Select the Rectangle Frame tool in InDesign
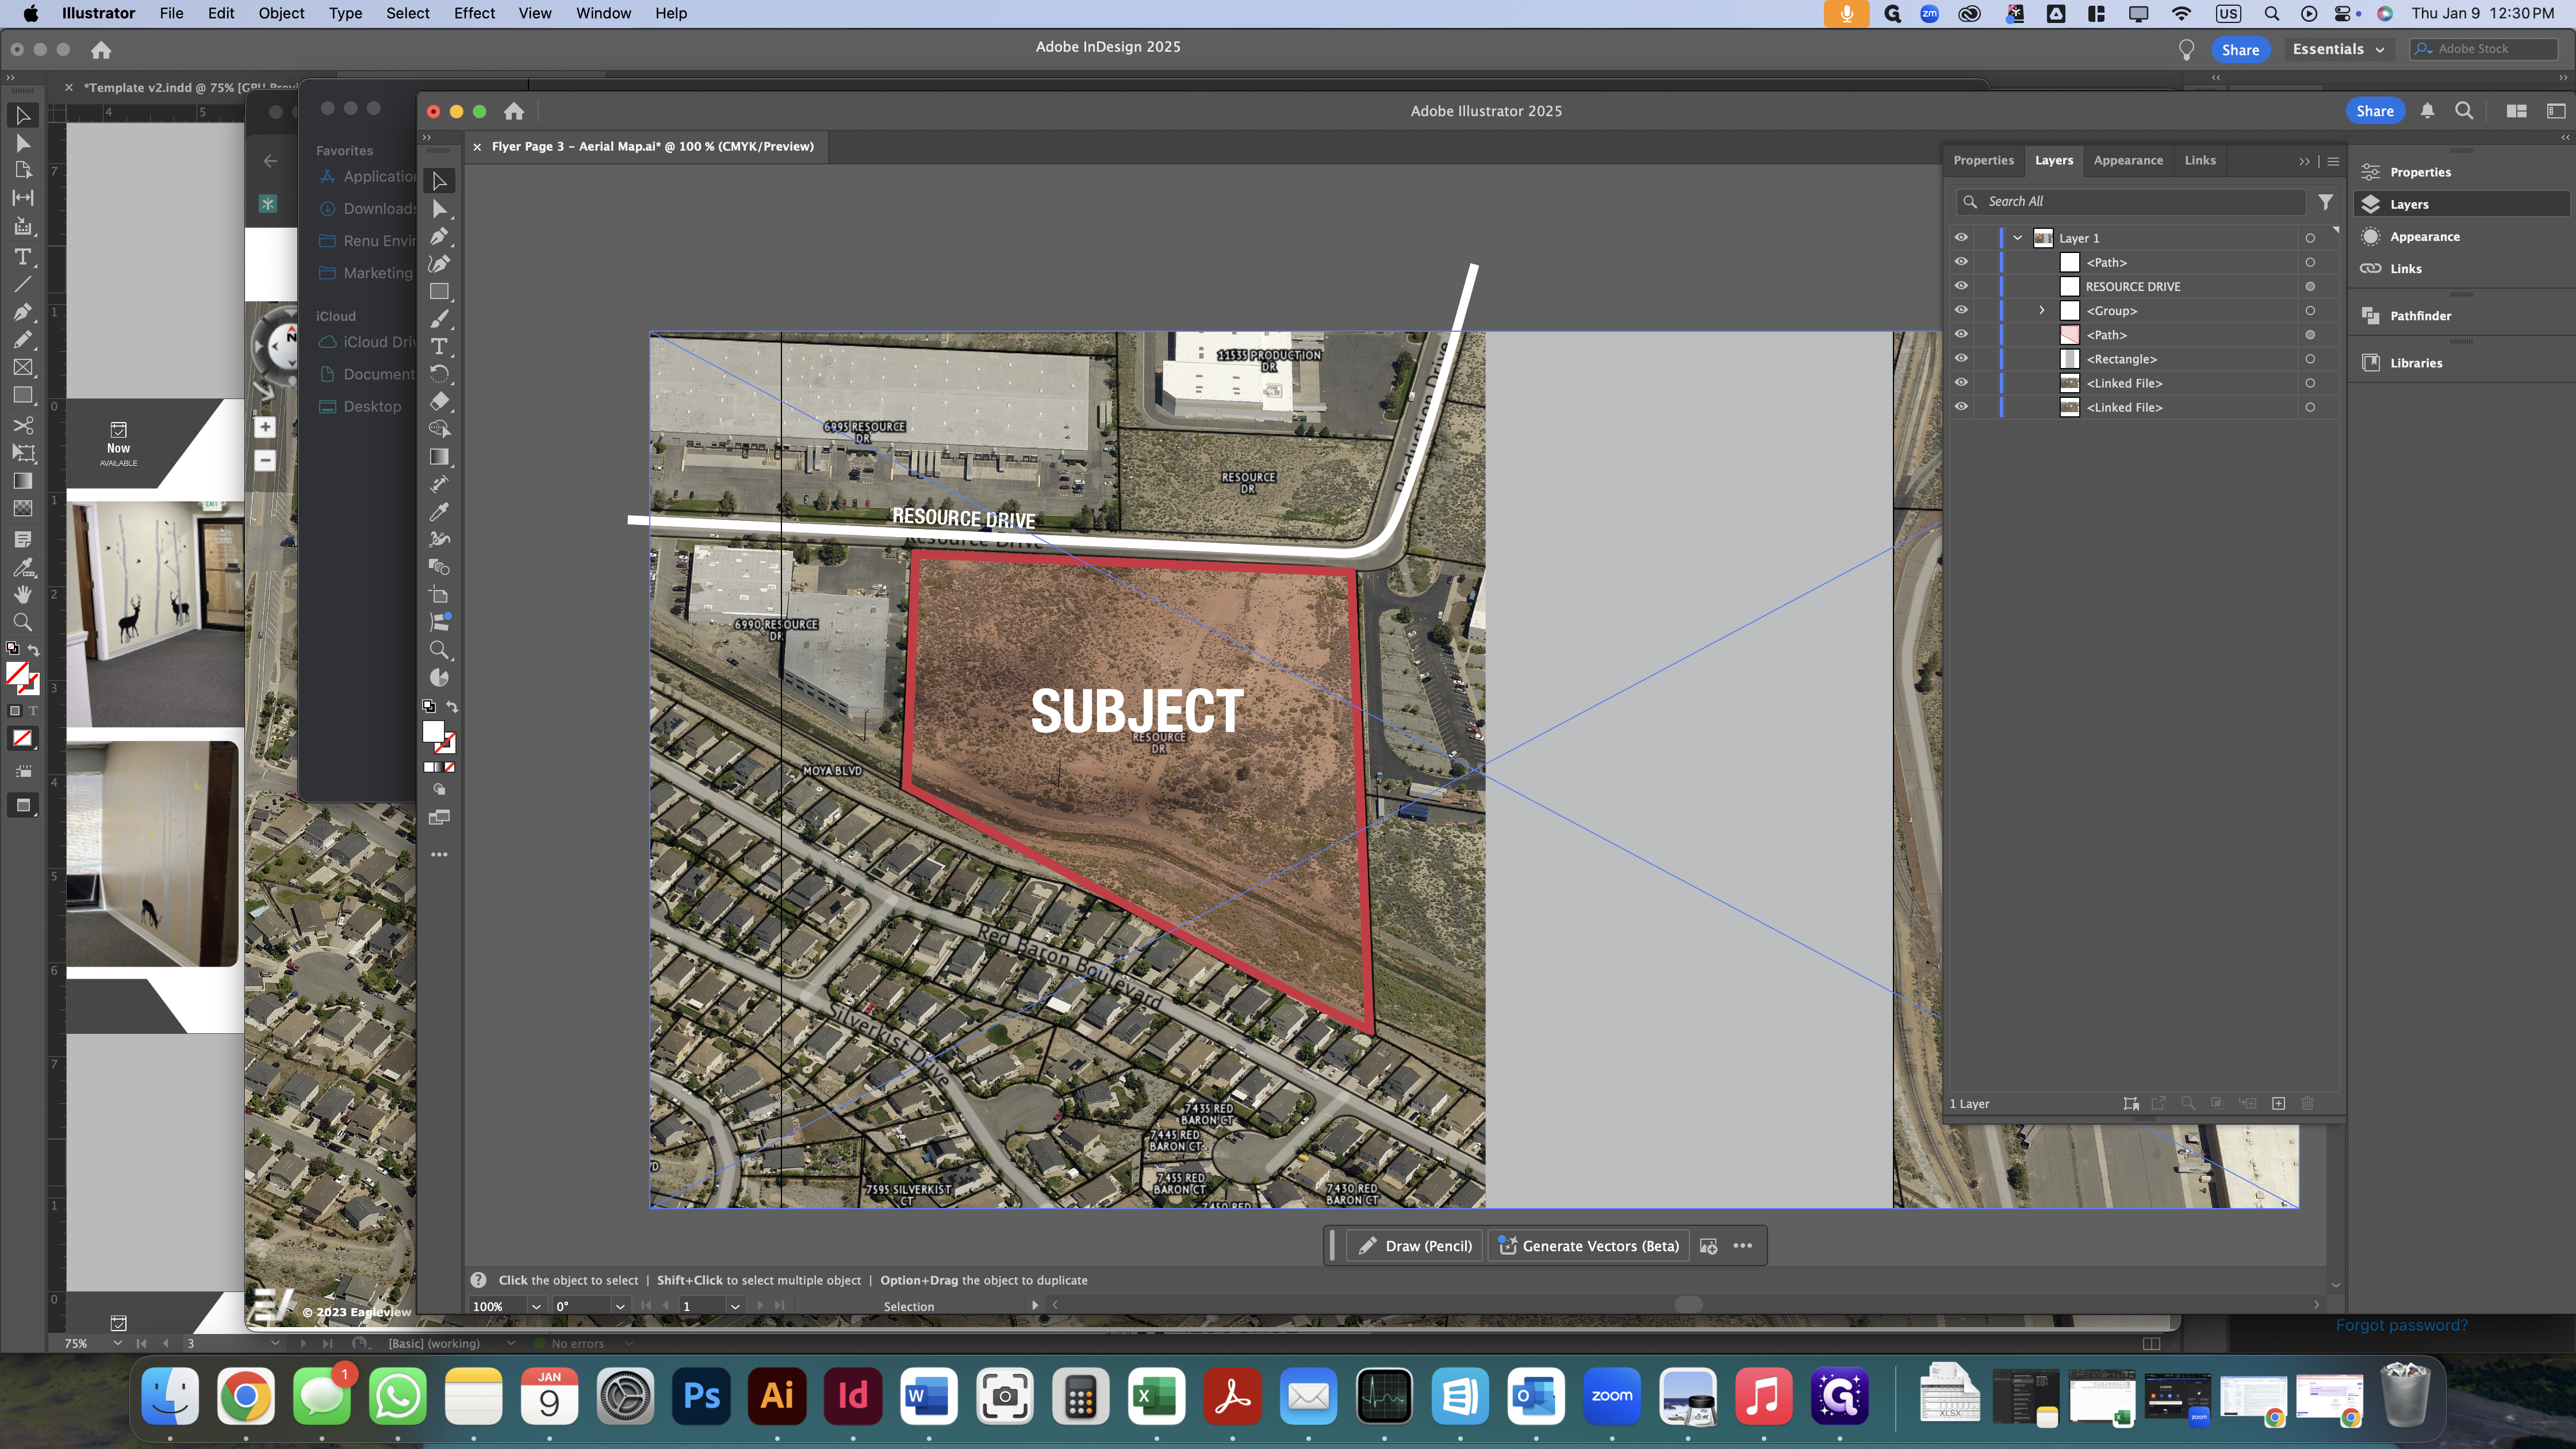Screen dimensions: 2576x1449 coord(22,367)
